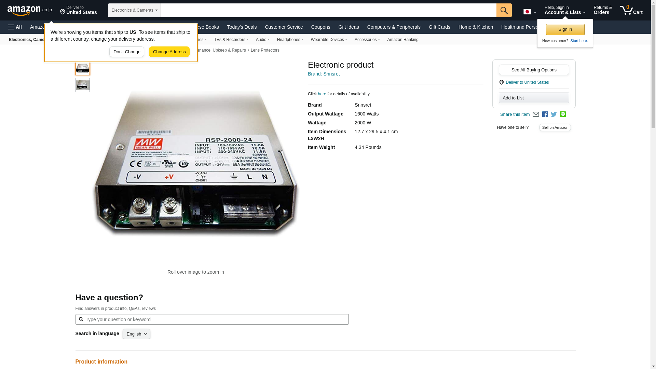The image size is (656, 369).
Task: Go to Amazon.co.jp home logo
Action: [29, 11]
